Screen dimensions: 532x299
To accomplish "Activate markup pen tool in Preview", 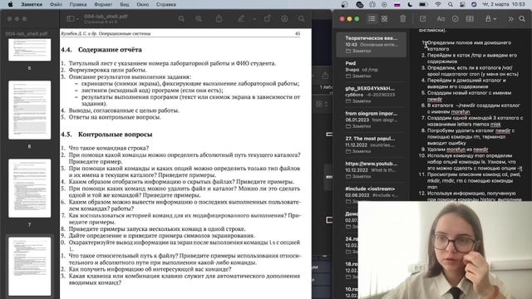I will point(241,19).
